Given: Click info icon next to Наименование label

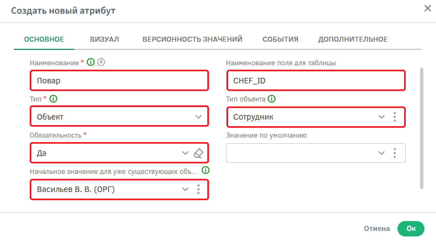Looking at the screenshot, I should pos(91,62).
